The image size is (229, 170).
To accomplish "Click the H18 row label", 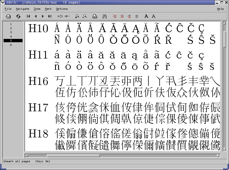I will pos(38,134).
